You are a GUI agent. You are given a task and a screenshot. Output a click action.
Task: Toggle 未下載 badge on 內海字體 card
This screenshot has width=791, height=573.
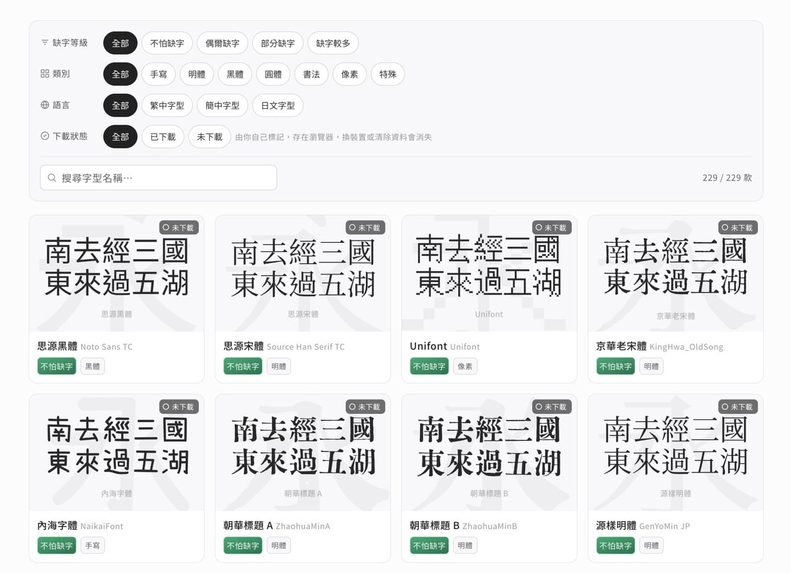tap(179, 407)
